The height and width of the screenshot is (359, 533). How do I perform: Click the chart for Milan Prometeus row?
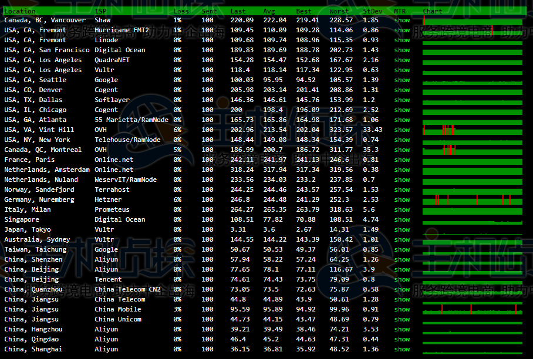click(x=472, y=210)
